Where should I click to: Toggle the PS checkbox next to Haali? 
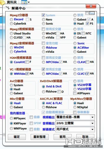[87, 24]
